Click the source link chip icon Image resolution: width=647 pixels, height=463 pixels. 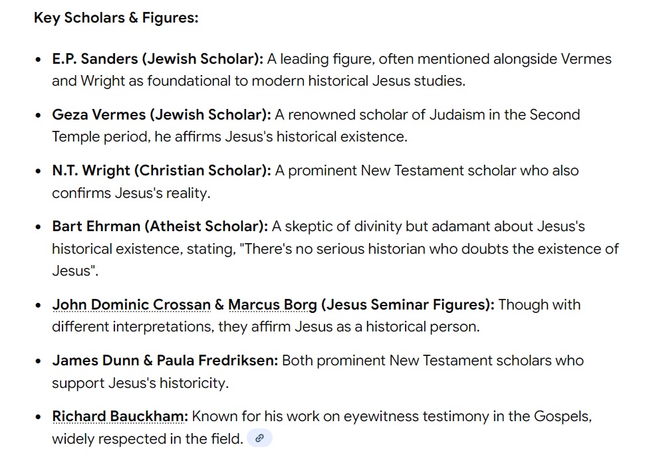pos(259,438)
